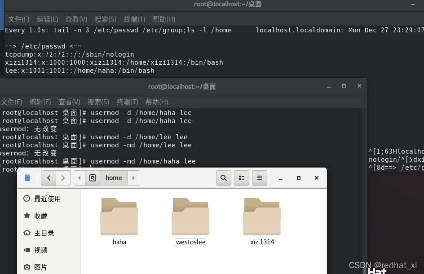Open 终端(T) menu in back terminal

point(135,19)
